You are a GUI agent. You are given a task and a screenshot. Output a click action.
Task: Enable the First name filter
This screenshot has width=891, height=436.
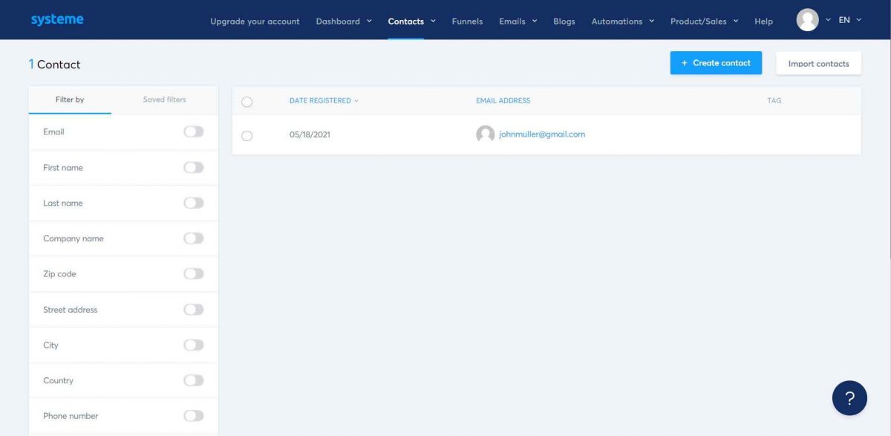point(193,167)
